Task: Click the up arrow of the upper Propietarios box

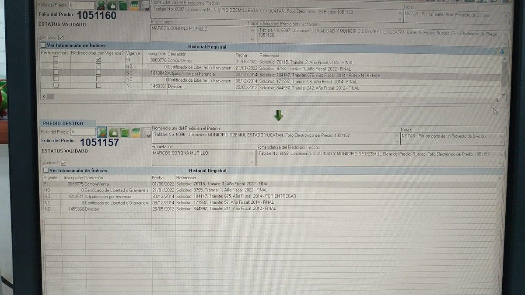Action: (x=252, y=30)
